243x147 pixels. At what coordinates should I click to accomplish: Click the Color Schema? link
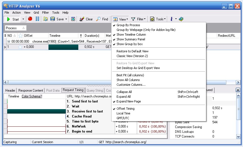(32, 96)
